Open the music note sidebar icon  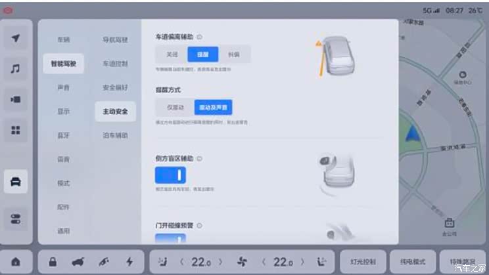pyautogui.click(x=16, y=68)
